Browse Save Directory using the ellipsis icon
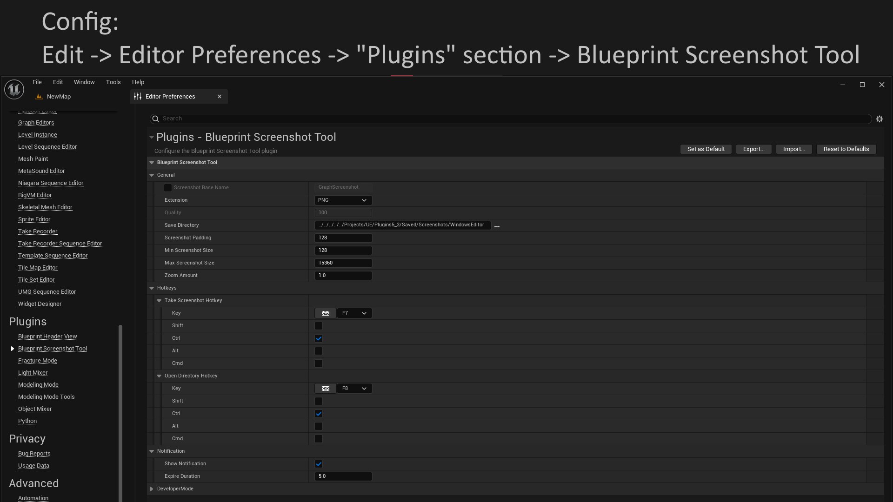Screen dimensions: 893x502 (497, 226)
